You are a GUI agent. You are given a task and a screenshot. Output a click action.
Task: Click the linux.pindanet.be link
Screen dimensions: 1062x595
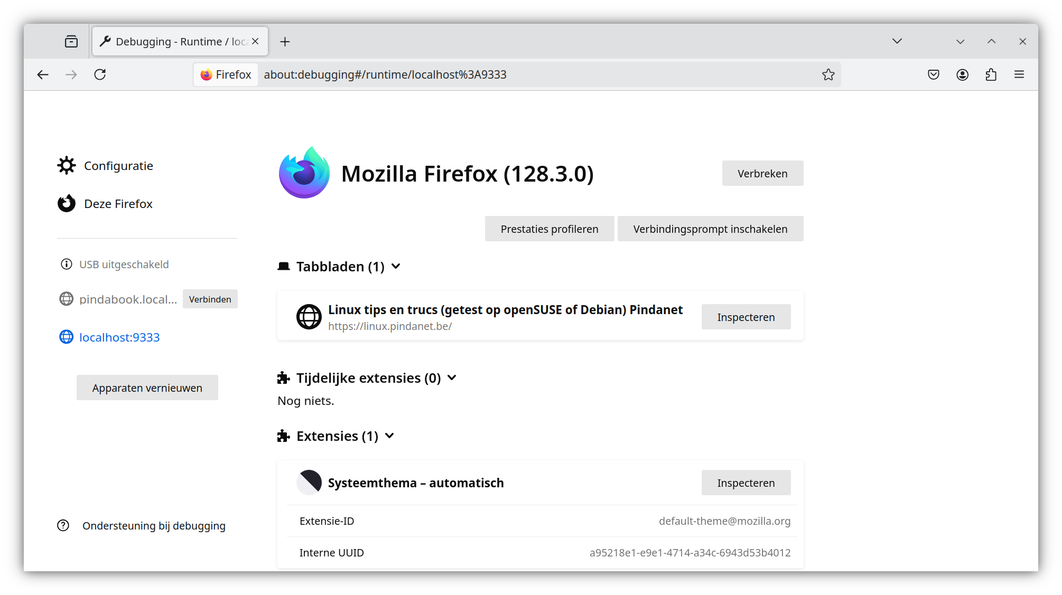389,326
